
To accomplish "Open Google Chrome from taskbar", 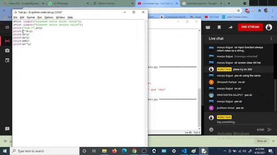I will pyautogui.click(x=134, y=151).
